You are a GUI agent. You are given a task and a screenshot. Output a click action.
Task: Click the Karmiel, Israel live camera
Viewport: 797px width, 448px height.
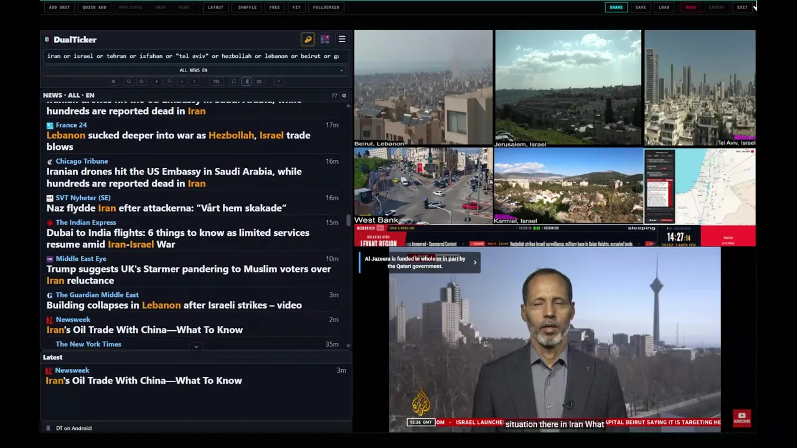[568, 186]
